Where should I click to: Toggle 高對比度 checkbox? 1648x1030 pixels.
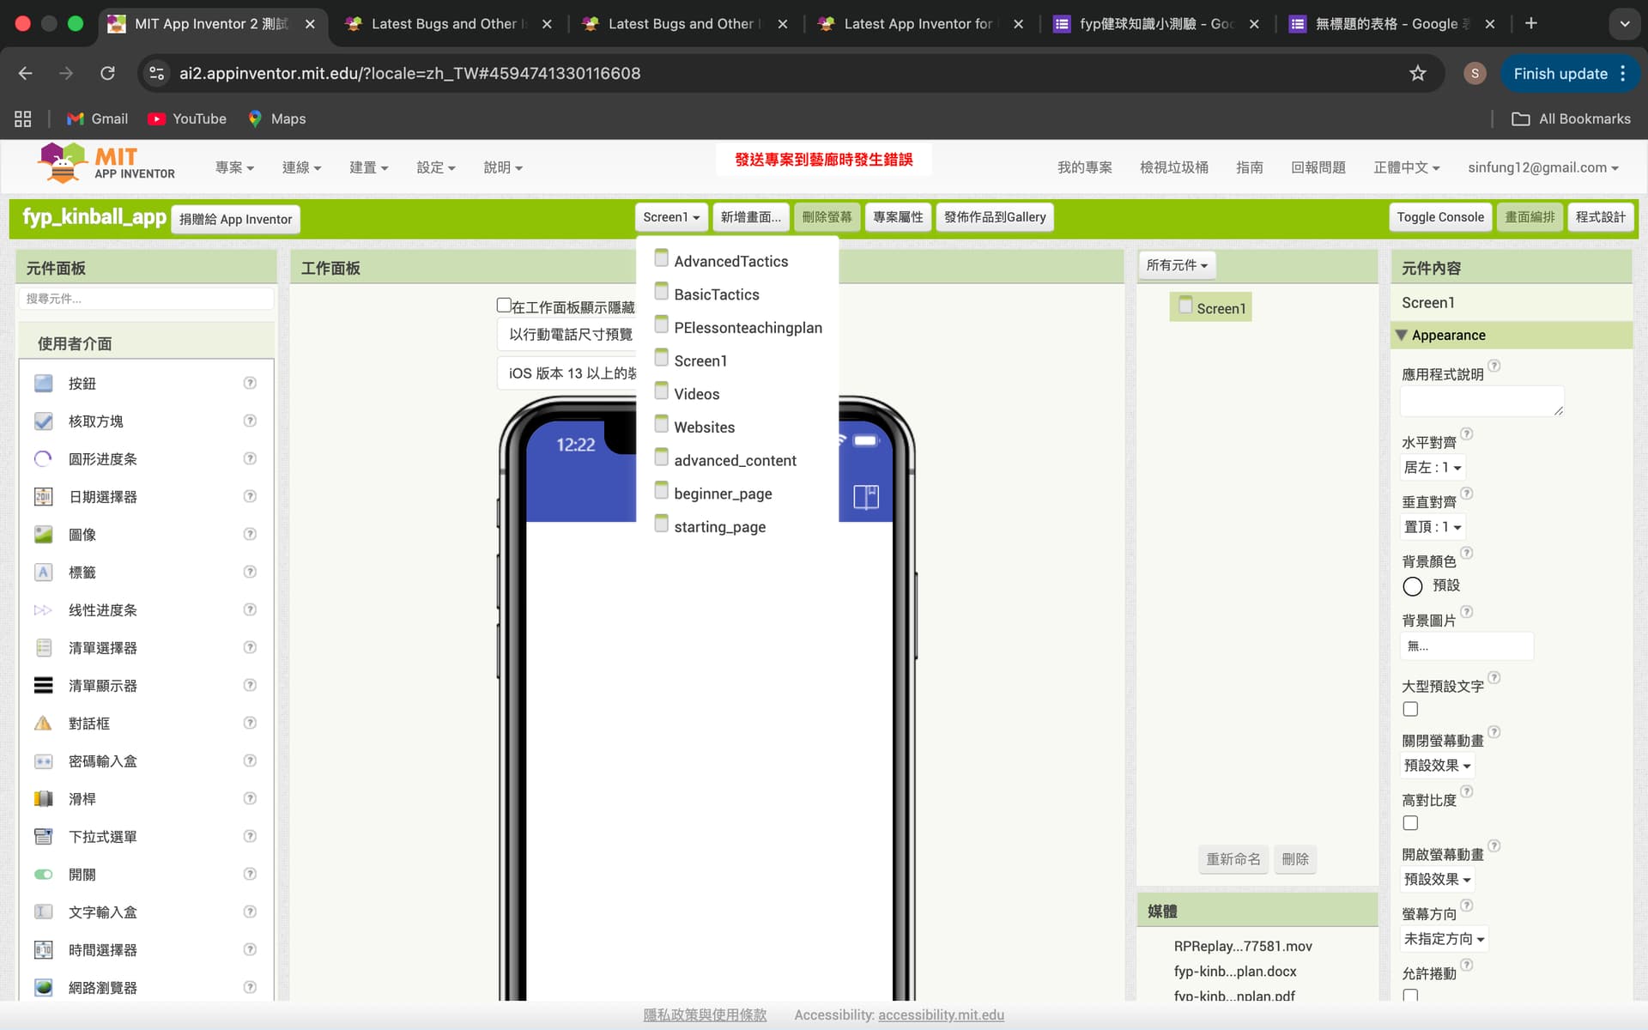1410,823
